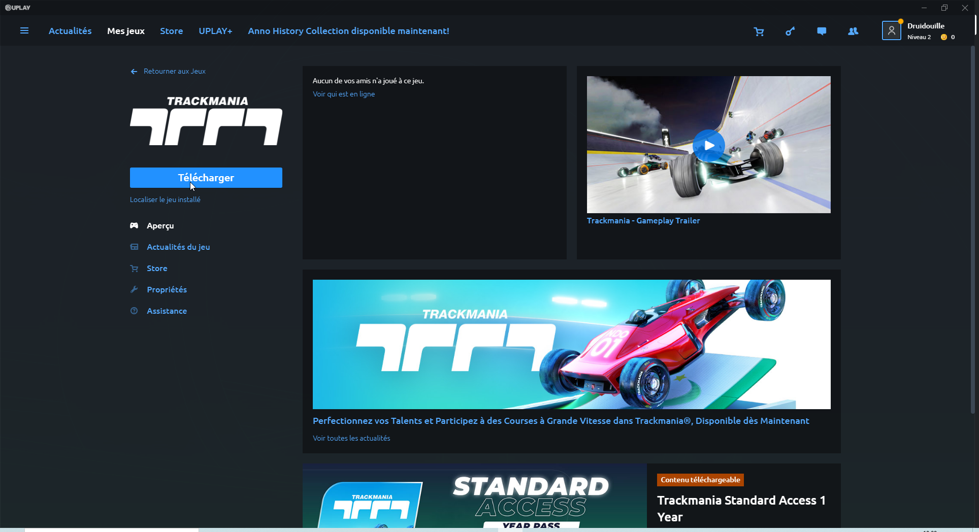Click the key icon to activate a product

click(790, 31)
